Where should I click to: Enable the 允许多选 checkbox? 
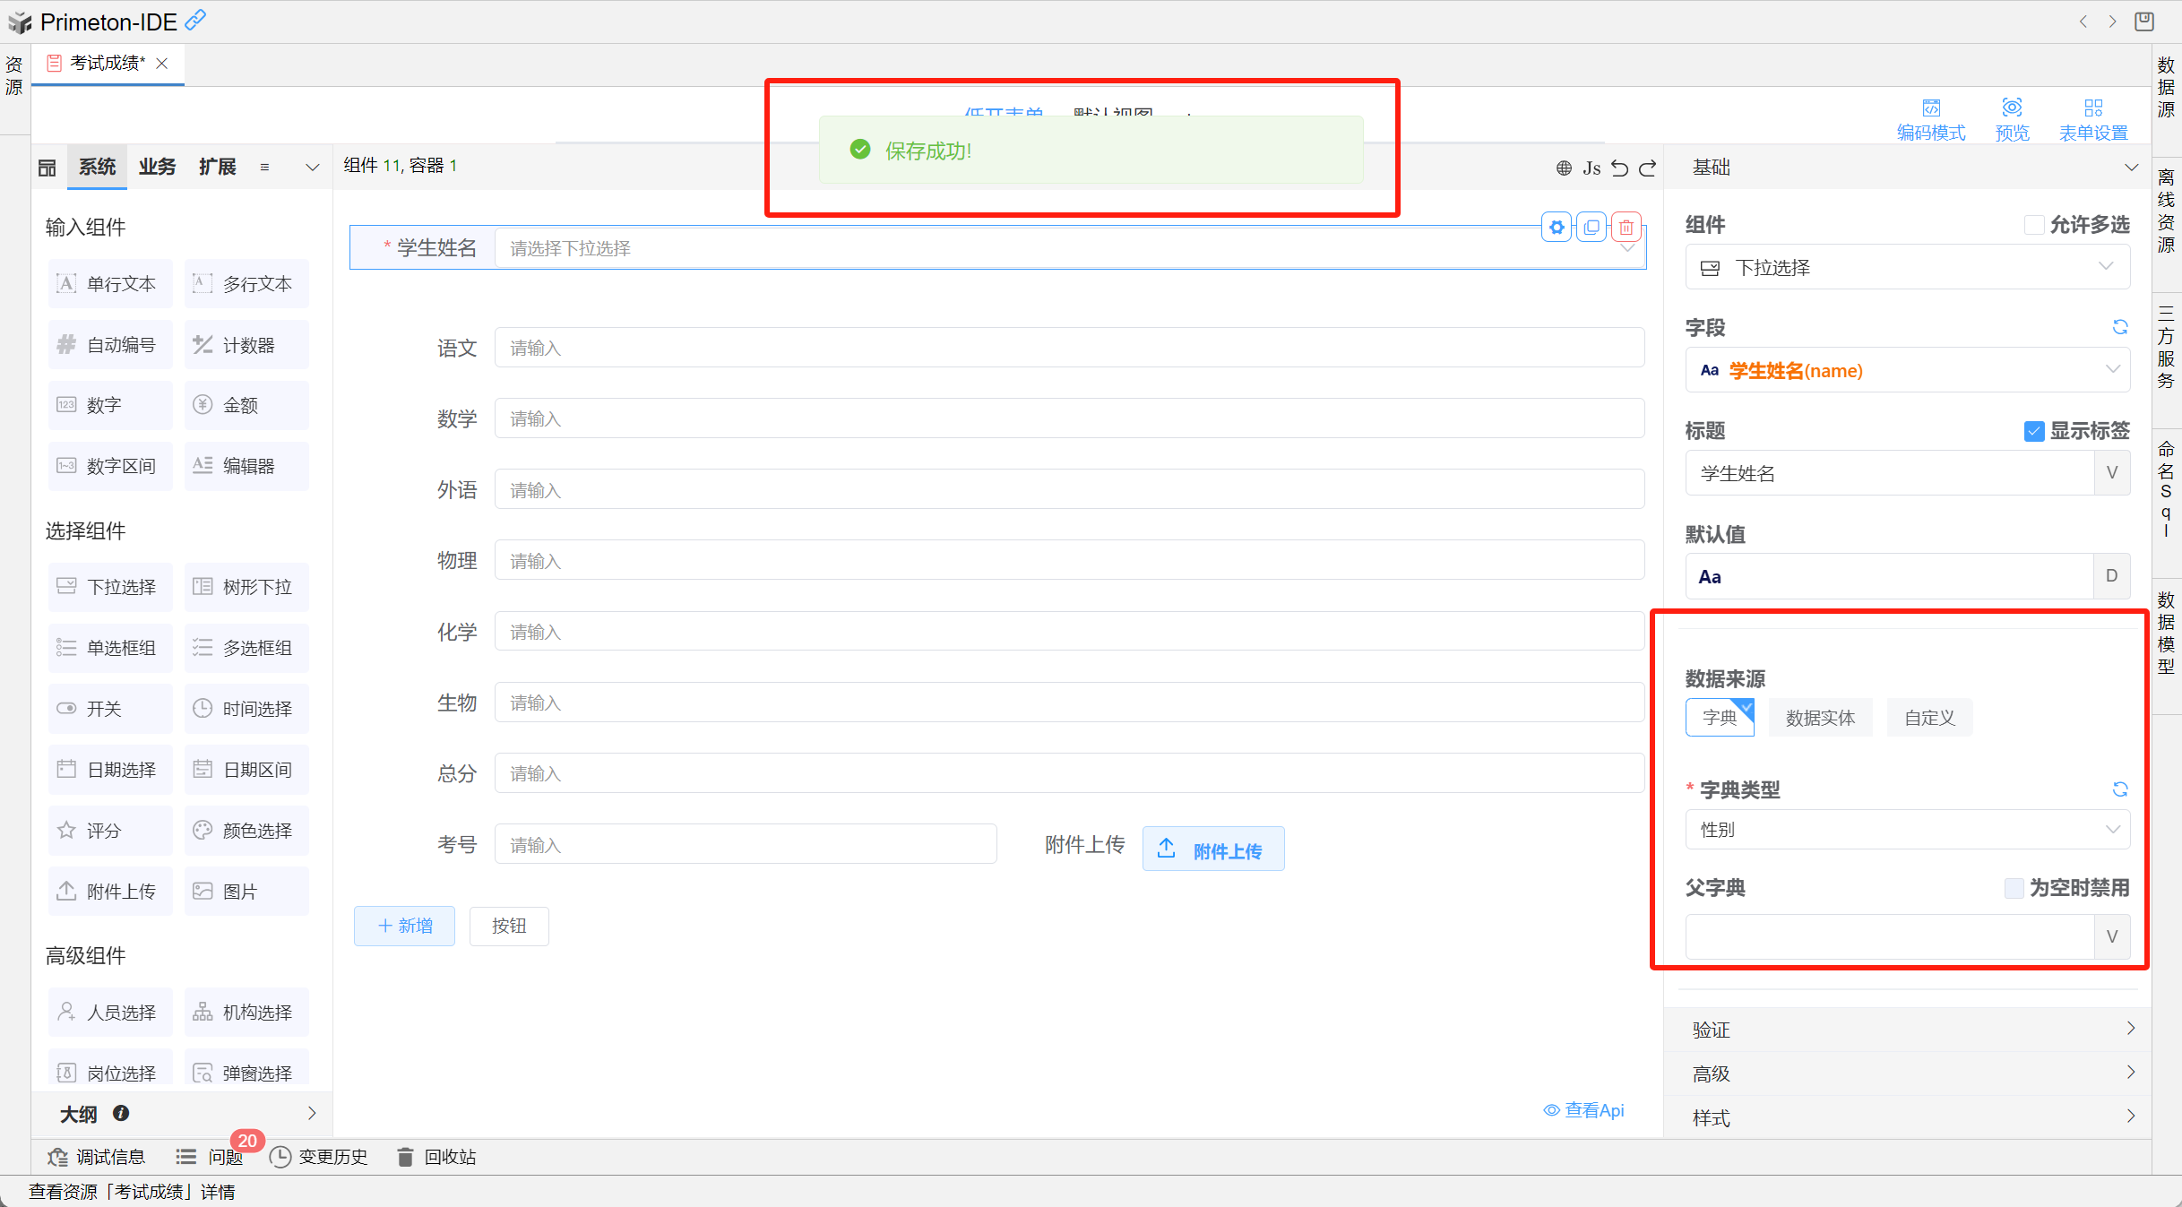(2033, 225)
